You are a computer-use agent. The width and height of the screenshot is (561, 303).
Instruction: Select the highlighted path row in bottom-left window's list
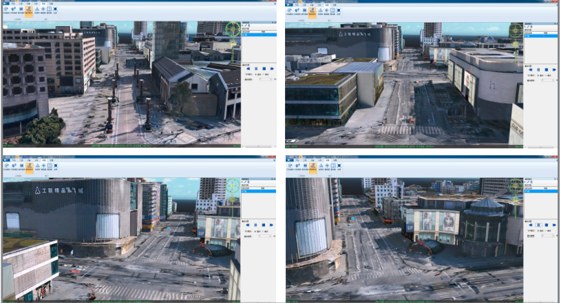point(259,191)
